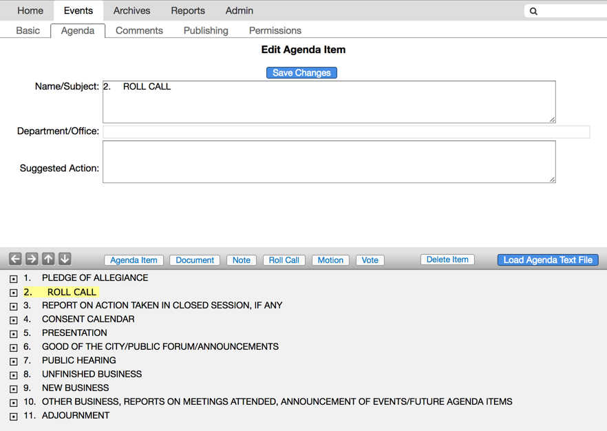The image size is (607, 431).
Task: Click the Delete Item button
Action: 447,260
